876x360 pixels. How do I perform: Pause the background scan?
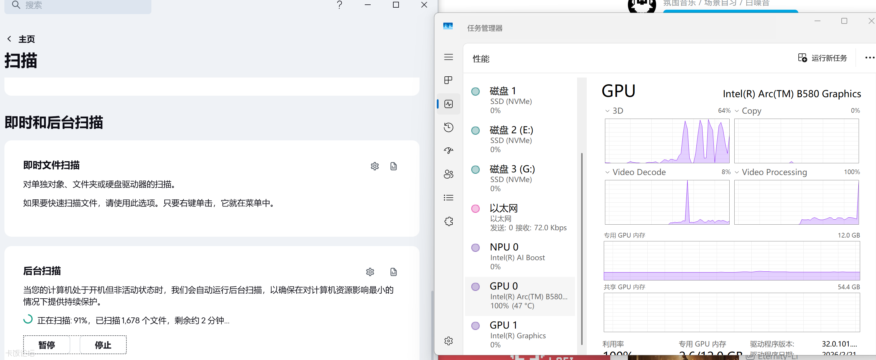(x=47, y=345)
